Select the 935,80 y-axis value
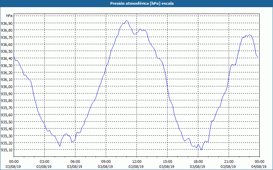The image size is (273, 170). (6, 101)
